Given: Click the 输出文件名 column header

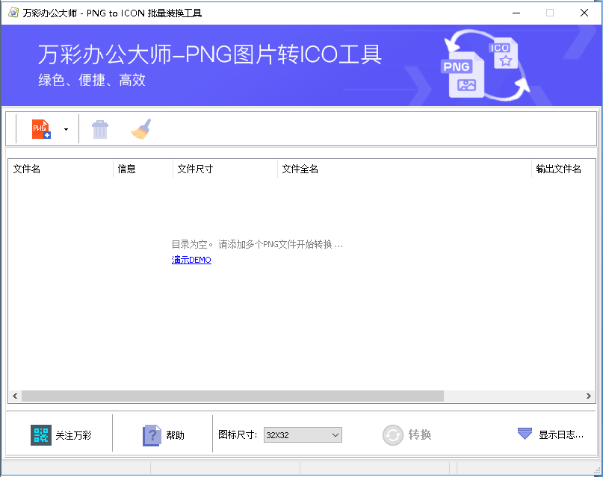Looking at the screenshot, I should click(559, 169).
